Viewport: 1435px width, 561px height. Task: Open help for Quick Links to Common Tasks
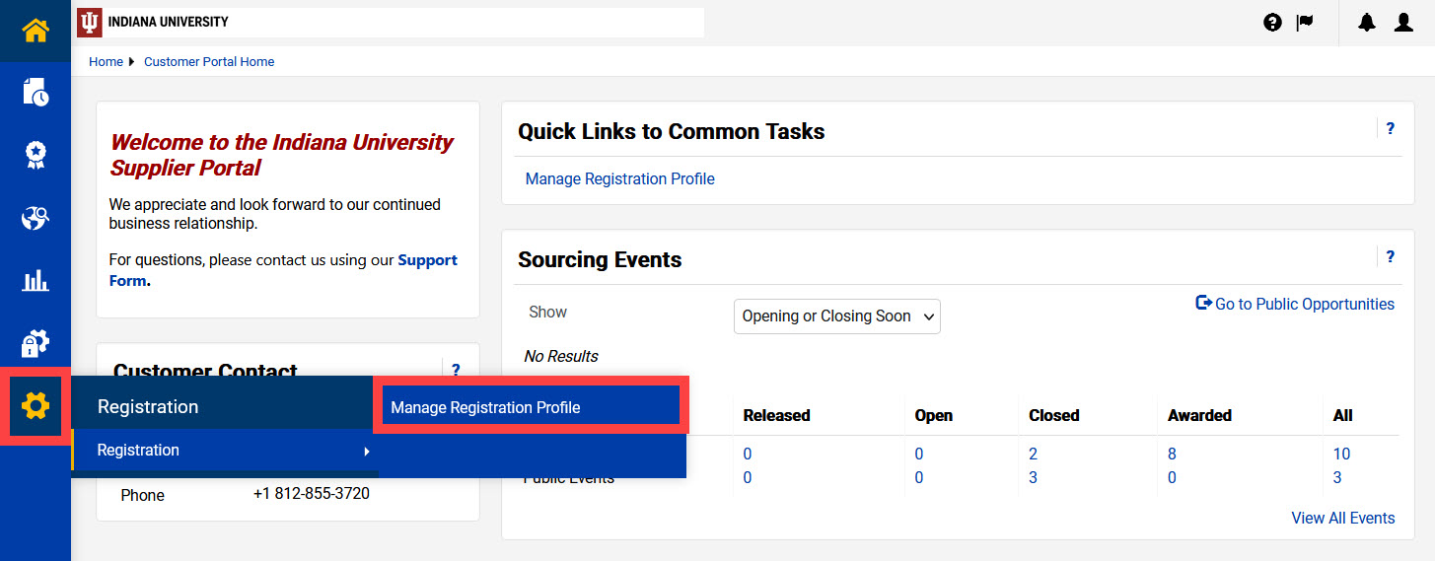click(x=1390, y=128)
